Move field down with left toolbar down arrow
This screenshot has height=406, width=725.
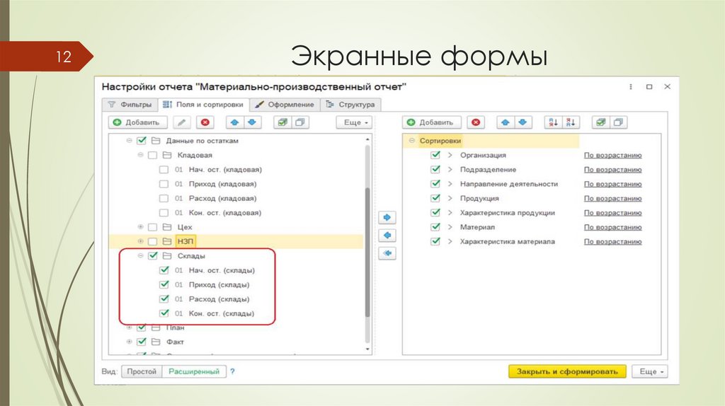[252, 122]
